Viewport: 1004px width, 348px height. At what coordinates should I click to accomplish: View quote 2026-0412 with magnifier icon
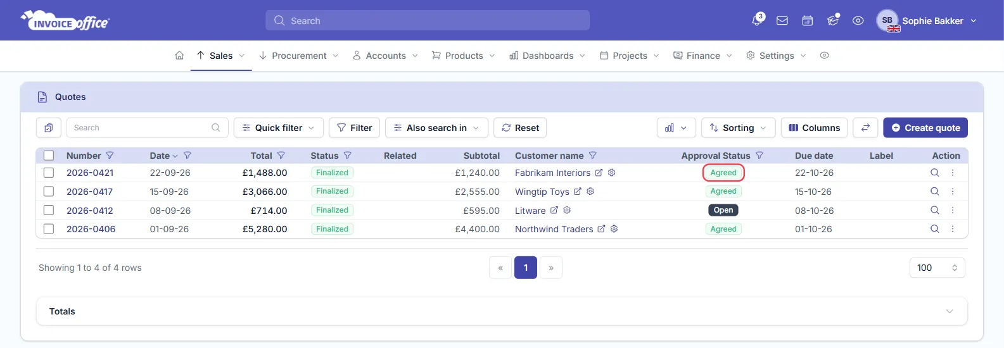click(x=934, y=210)
